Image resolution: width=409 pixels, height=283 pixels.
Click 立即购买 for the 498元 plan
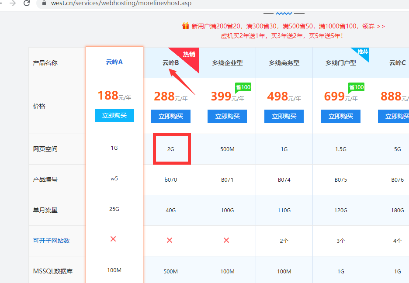click(284, 116)
